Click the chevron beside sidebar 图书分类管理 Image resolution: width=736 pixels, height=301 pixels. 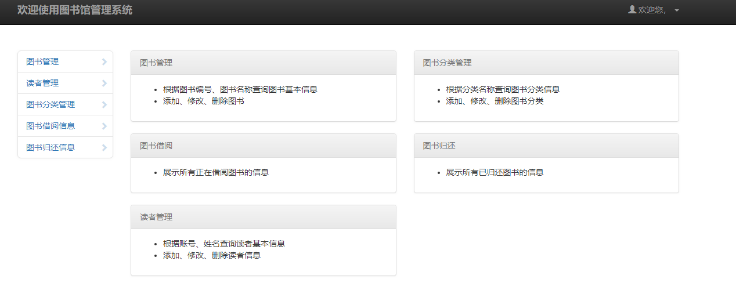pos(104,105)
